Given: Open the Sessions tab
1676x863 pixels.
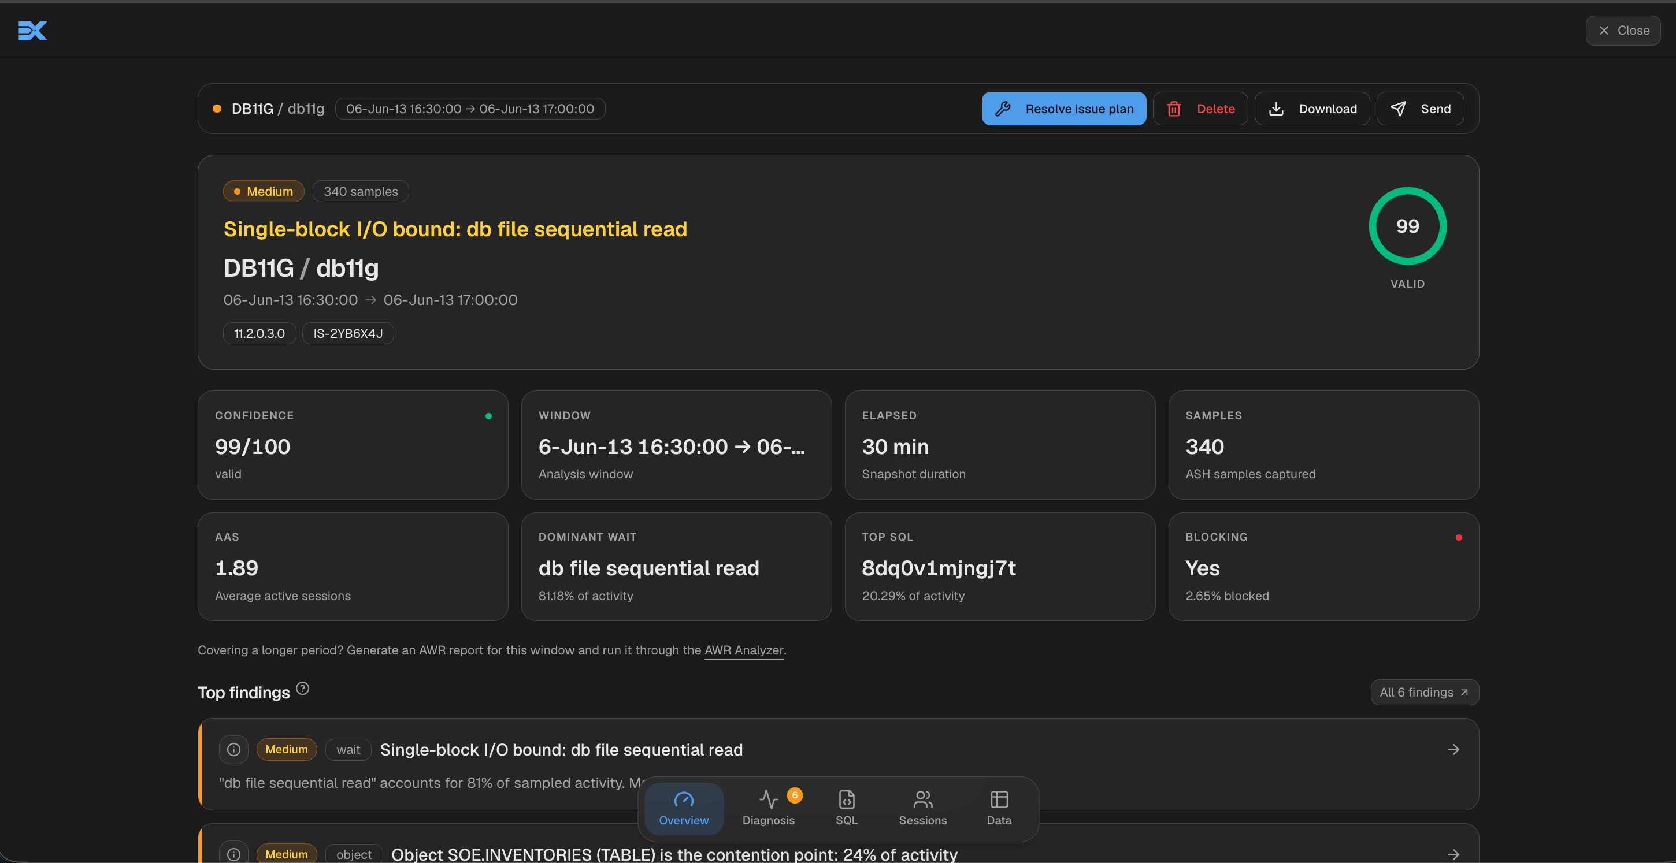Looking at the screenshot, I should click(x=922, y=808).
